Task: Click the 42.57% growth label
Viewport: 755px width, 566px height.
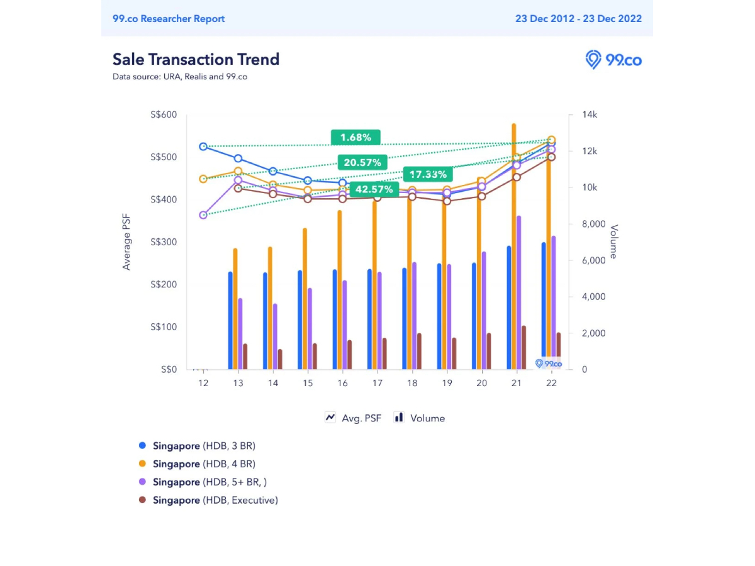Action: click(x=374, y=189)
